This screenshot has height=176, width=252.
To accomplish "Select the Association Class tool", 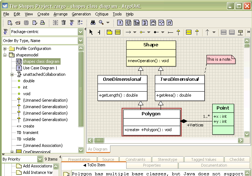I will 241,32.
